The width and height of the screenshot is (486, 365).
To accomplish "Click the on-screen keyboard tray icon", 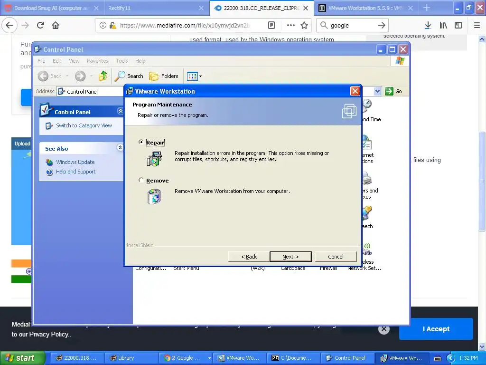I will point(437,358).
